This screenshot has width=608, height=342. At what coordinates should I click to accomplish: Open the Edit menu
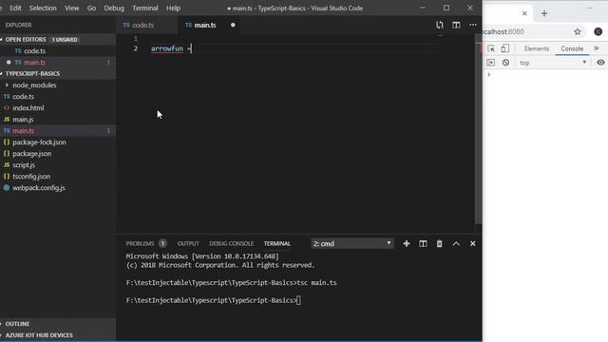(x=15, y=9)
